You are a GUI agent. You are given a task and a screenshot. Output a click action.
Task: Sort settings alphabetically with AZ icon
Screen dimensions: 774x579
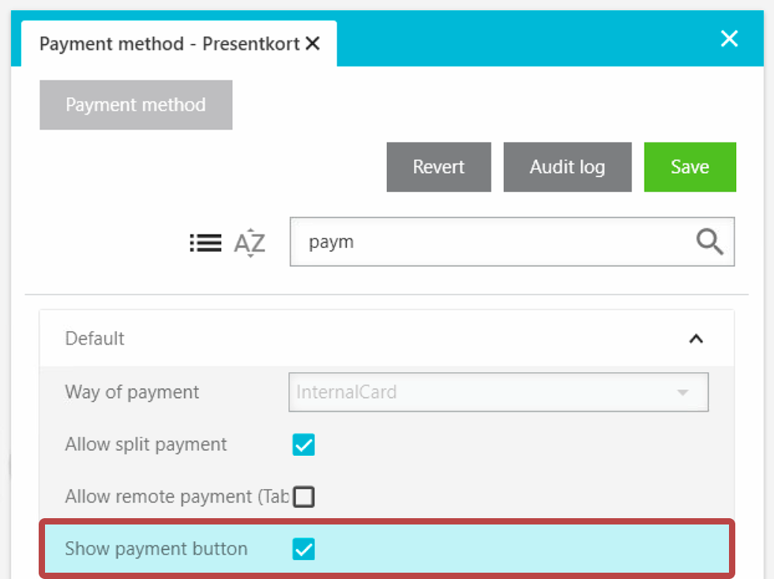click(x=250, y=243)
